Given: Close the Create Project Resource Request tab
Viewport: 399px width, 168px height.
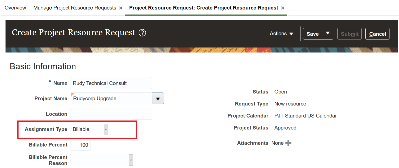Looking at the screenshot, I should coord(283,8).
